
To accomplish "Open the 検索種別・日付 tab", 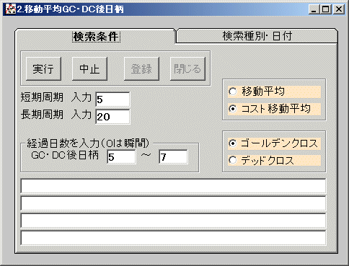I will coord(257,36).
